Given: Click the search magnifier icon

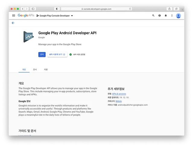Looking at the screenshot, I should pos(153,15).
